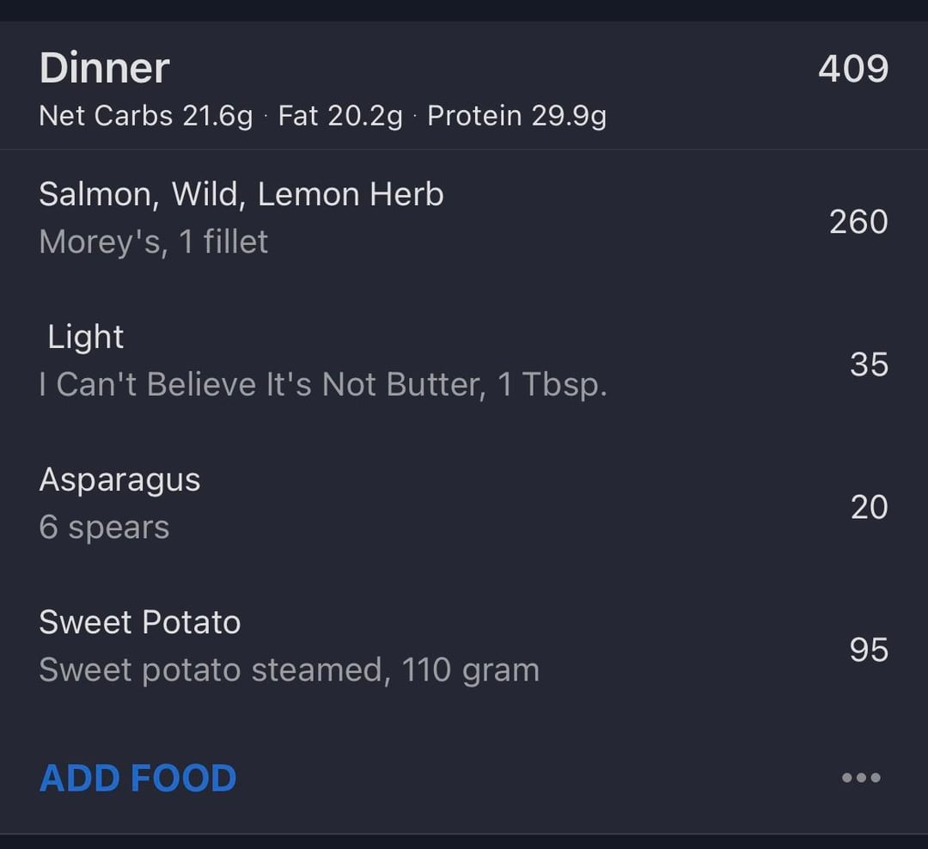This screenshot has width=928, height=849.
Task: Tap I Can't Believe It's Not Butter serving
Action: (322, 385)
